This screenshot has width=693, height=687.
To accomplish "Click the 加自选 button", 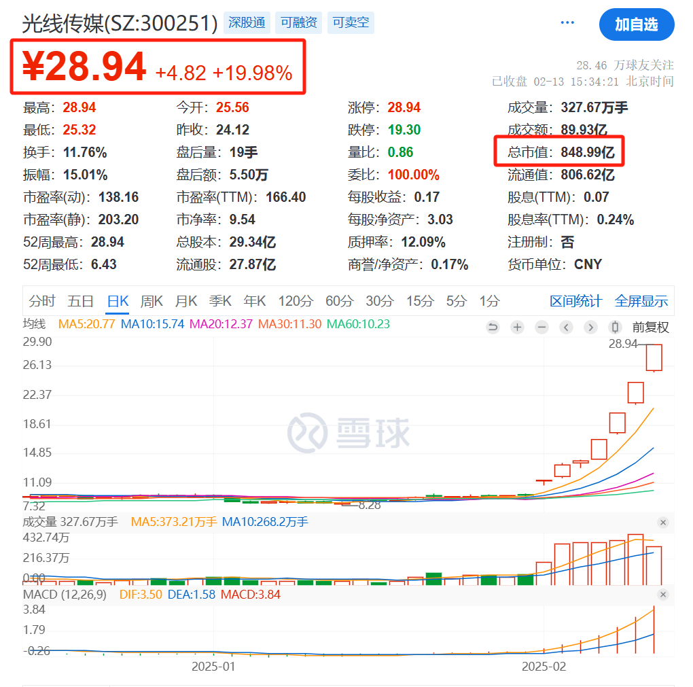I will (x=637, y=24).
